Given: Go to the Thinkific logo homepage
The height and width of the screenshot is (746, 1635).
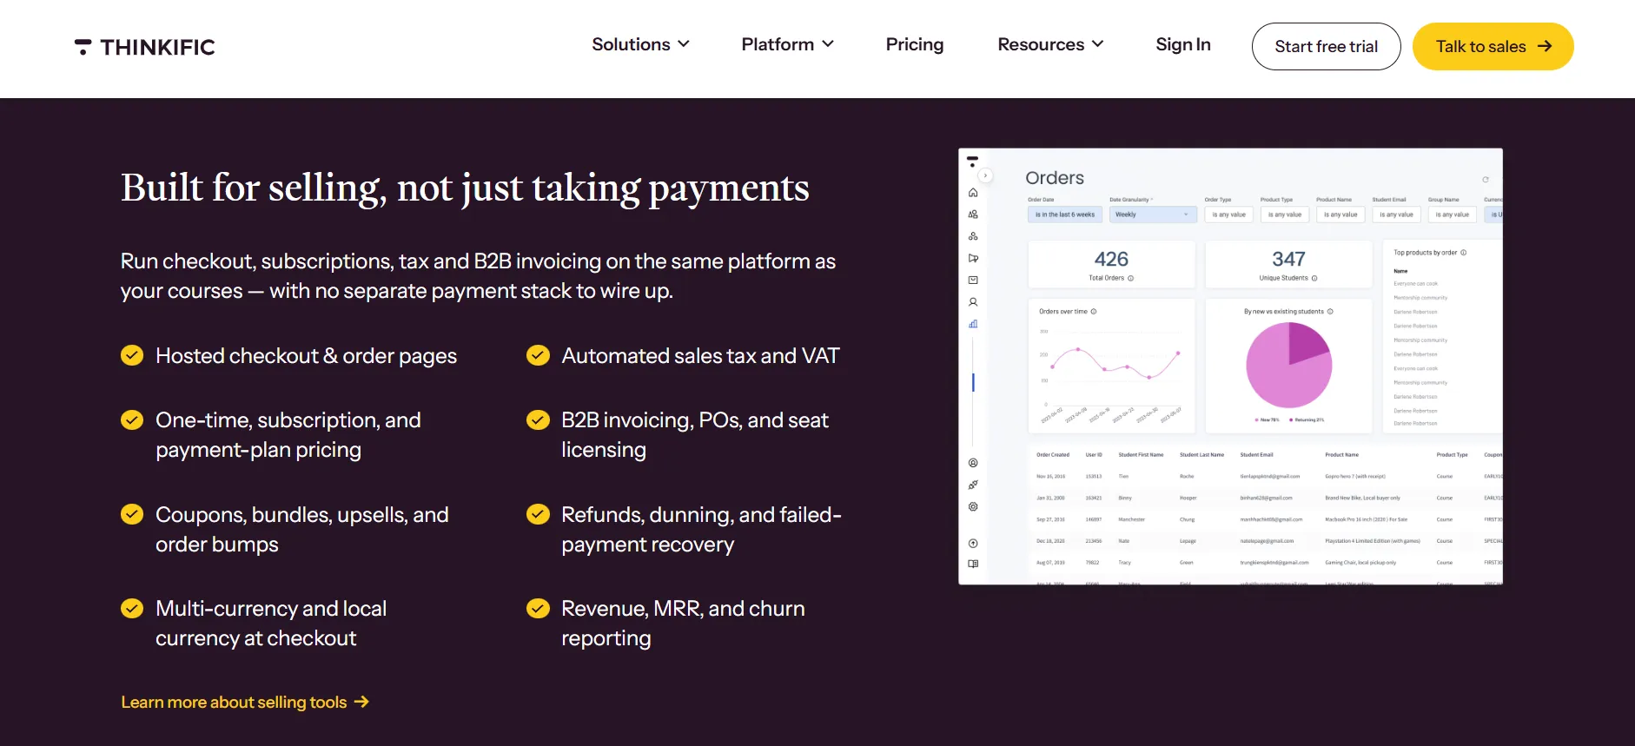Looking at the screenshot, I should [x=145, y=47].
